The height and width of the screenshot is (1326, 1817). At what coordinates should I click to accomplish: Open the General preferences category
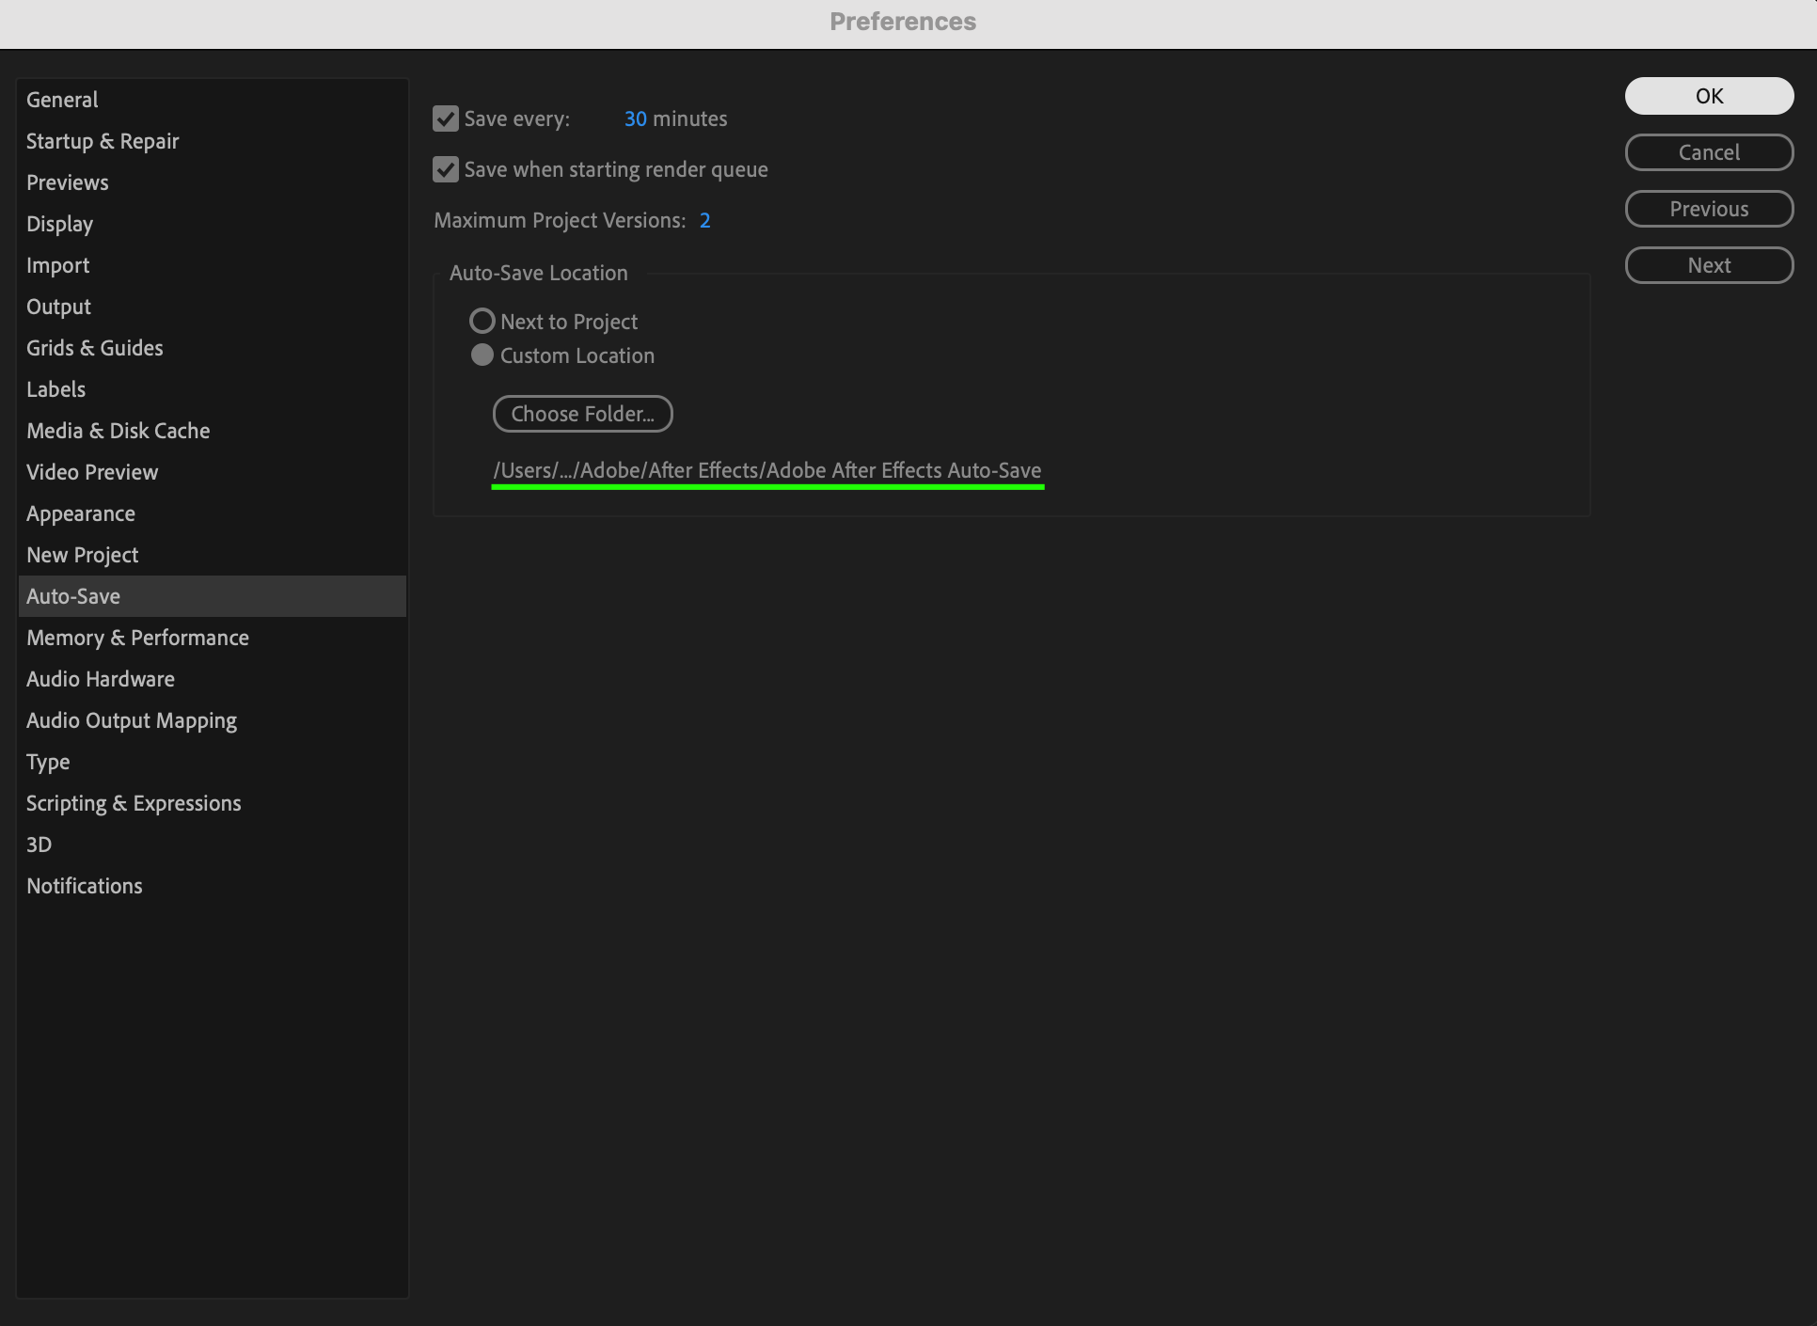pos(62,100)
